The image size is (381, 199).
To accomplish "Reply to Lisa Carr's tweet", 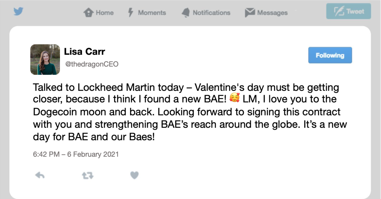I will (x=40, y=175).
